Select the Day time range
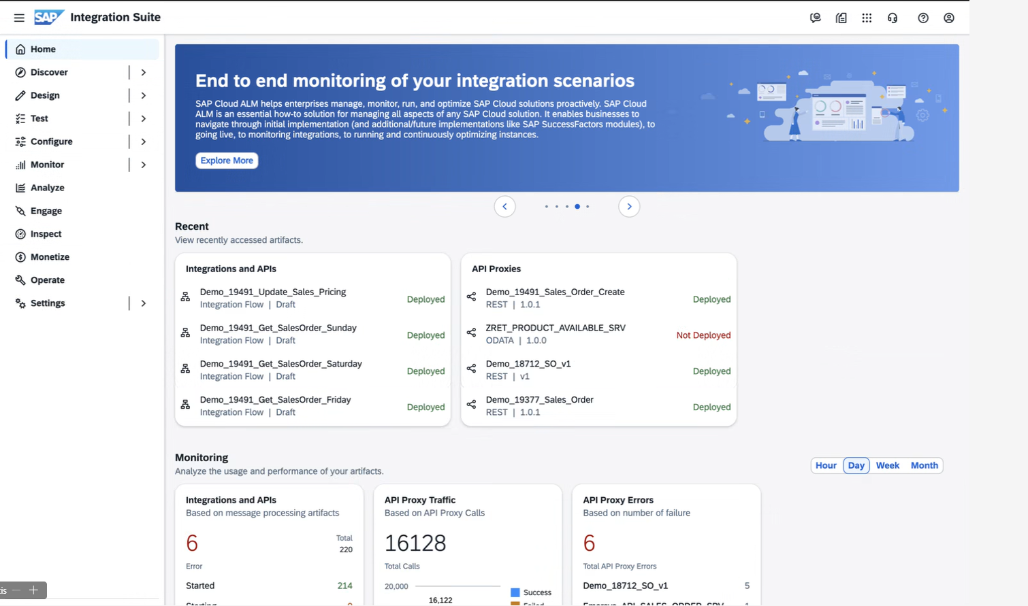This screenshot has height=606, width=1028. click(x=856, y=465)
